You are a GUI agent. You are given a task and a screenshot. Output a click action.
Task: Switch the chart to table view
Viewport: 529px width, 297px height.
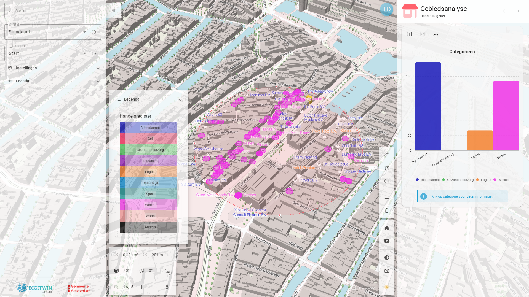point(409,34)
